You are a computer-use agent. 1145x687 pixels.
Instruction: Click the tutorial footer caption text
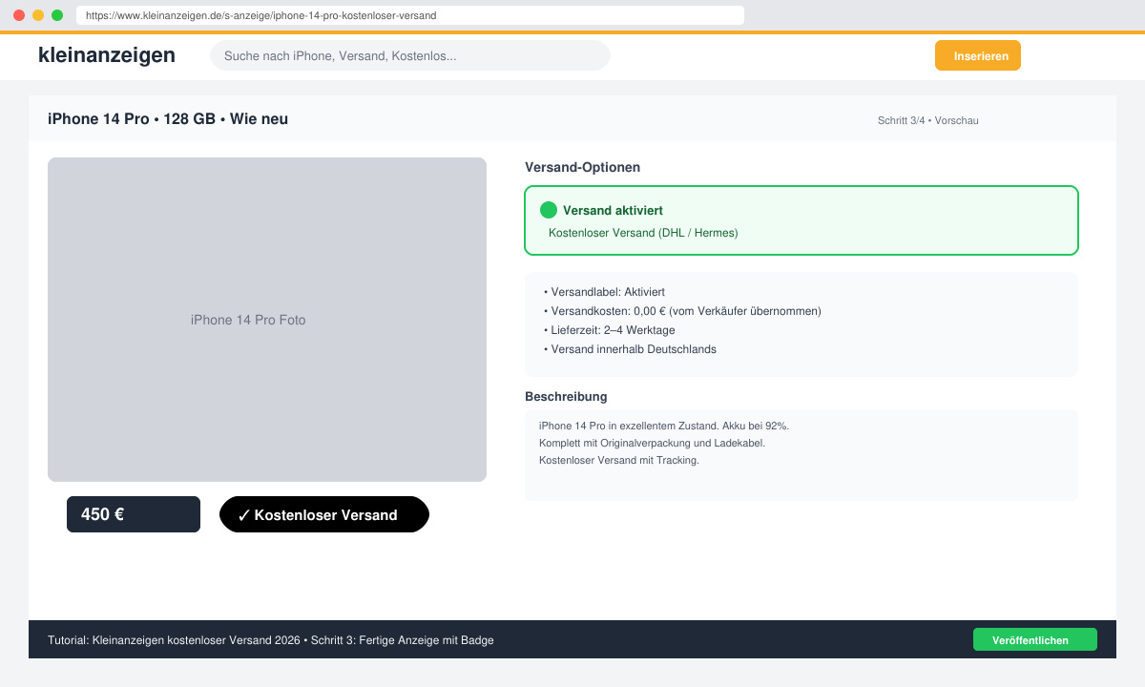pyautogui.click(x=271, y=640)
